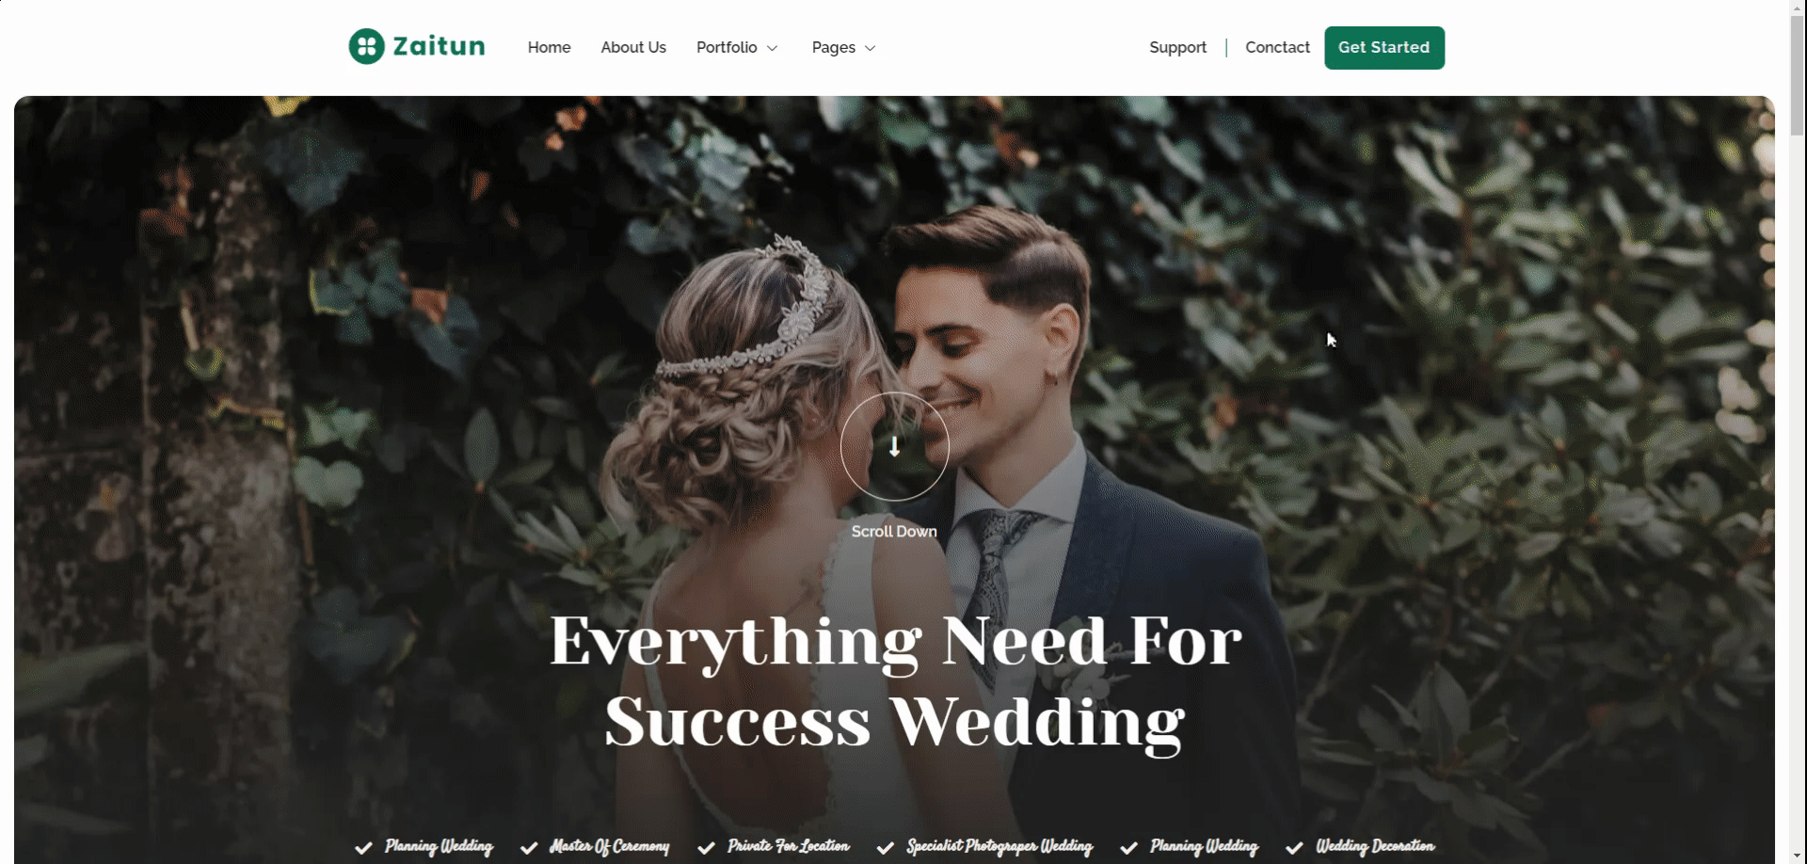Image resolution: width=1807 pixels, height=864 pixels.
Task: Click the Get Started button
Action: click(x=1384, y=48)
